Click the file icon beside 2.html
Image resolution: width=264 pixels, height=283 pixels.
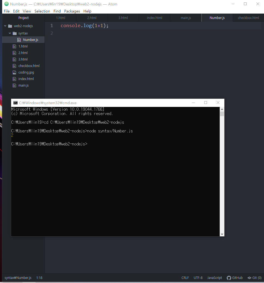tap(14, 53)
